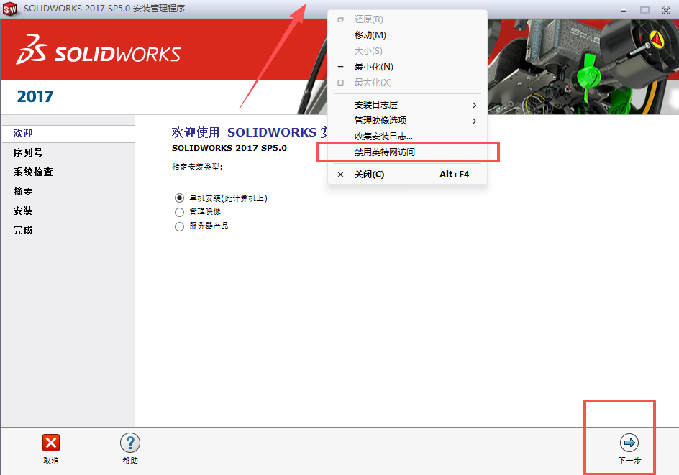Click the SW icon on the title bar
The height and width of the screenshot is (475, 679).
pos(10,10)
